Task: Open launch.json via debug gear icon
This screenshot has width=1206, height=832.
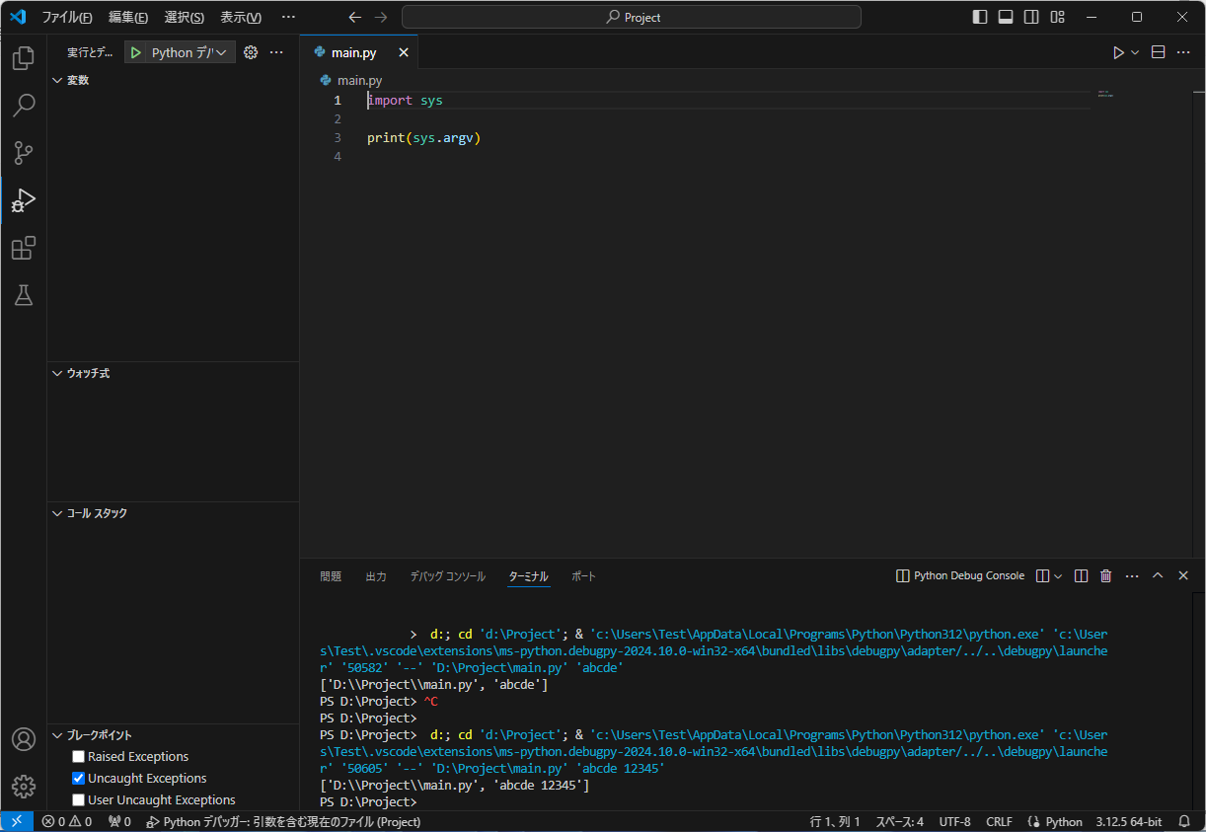Action: (251, 52)
